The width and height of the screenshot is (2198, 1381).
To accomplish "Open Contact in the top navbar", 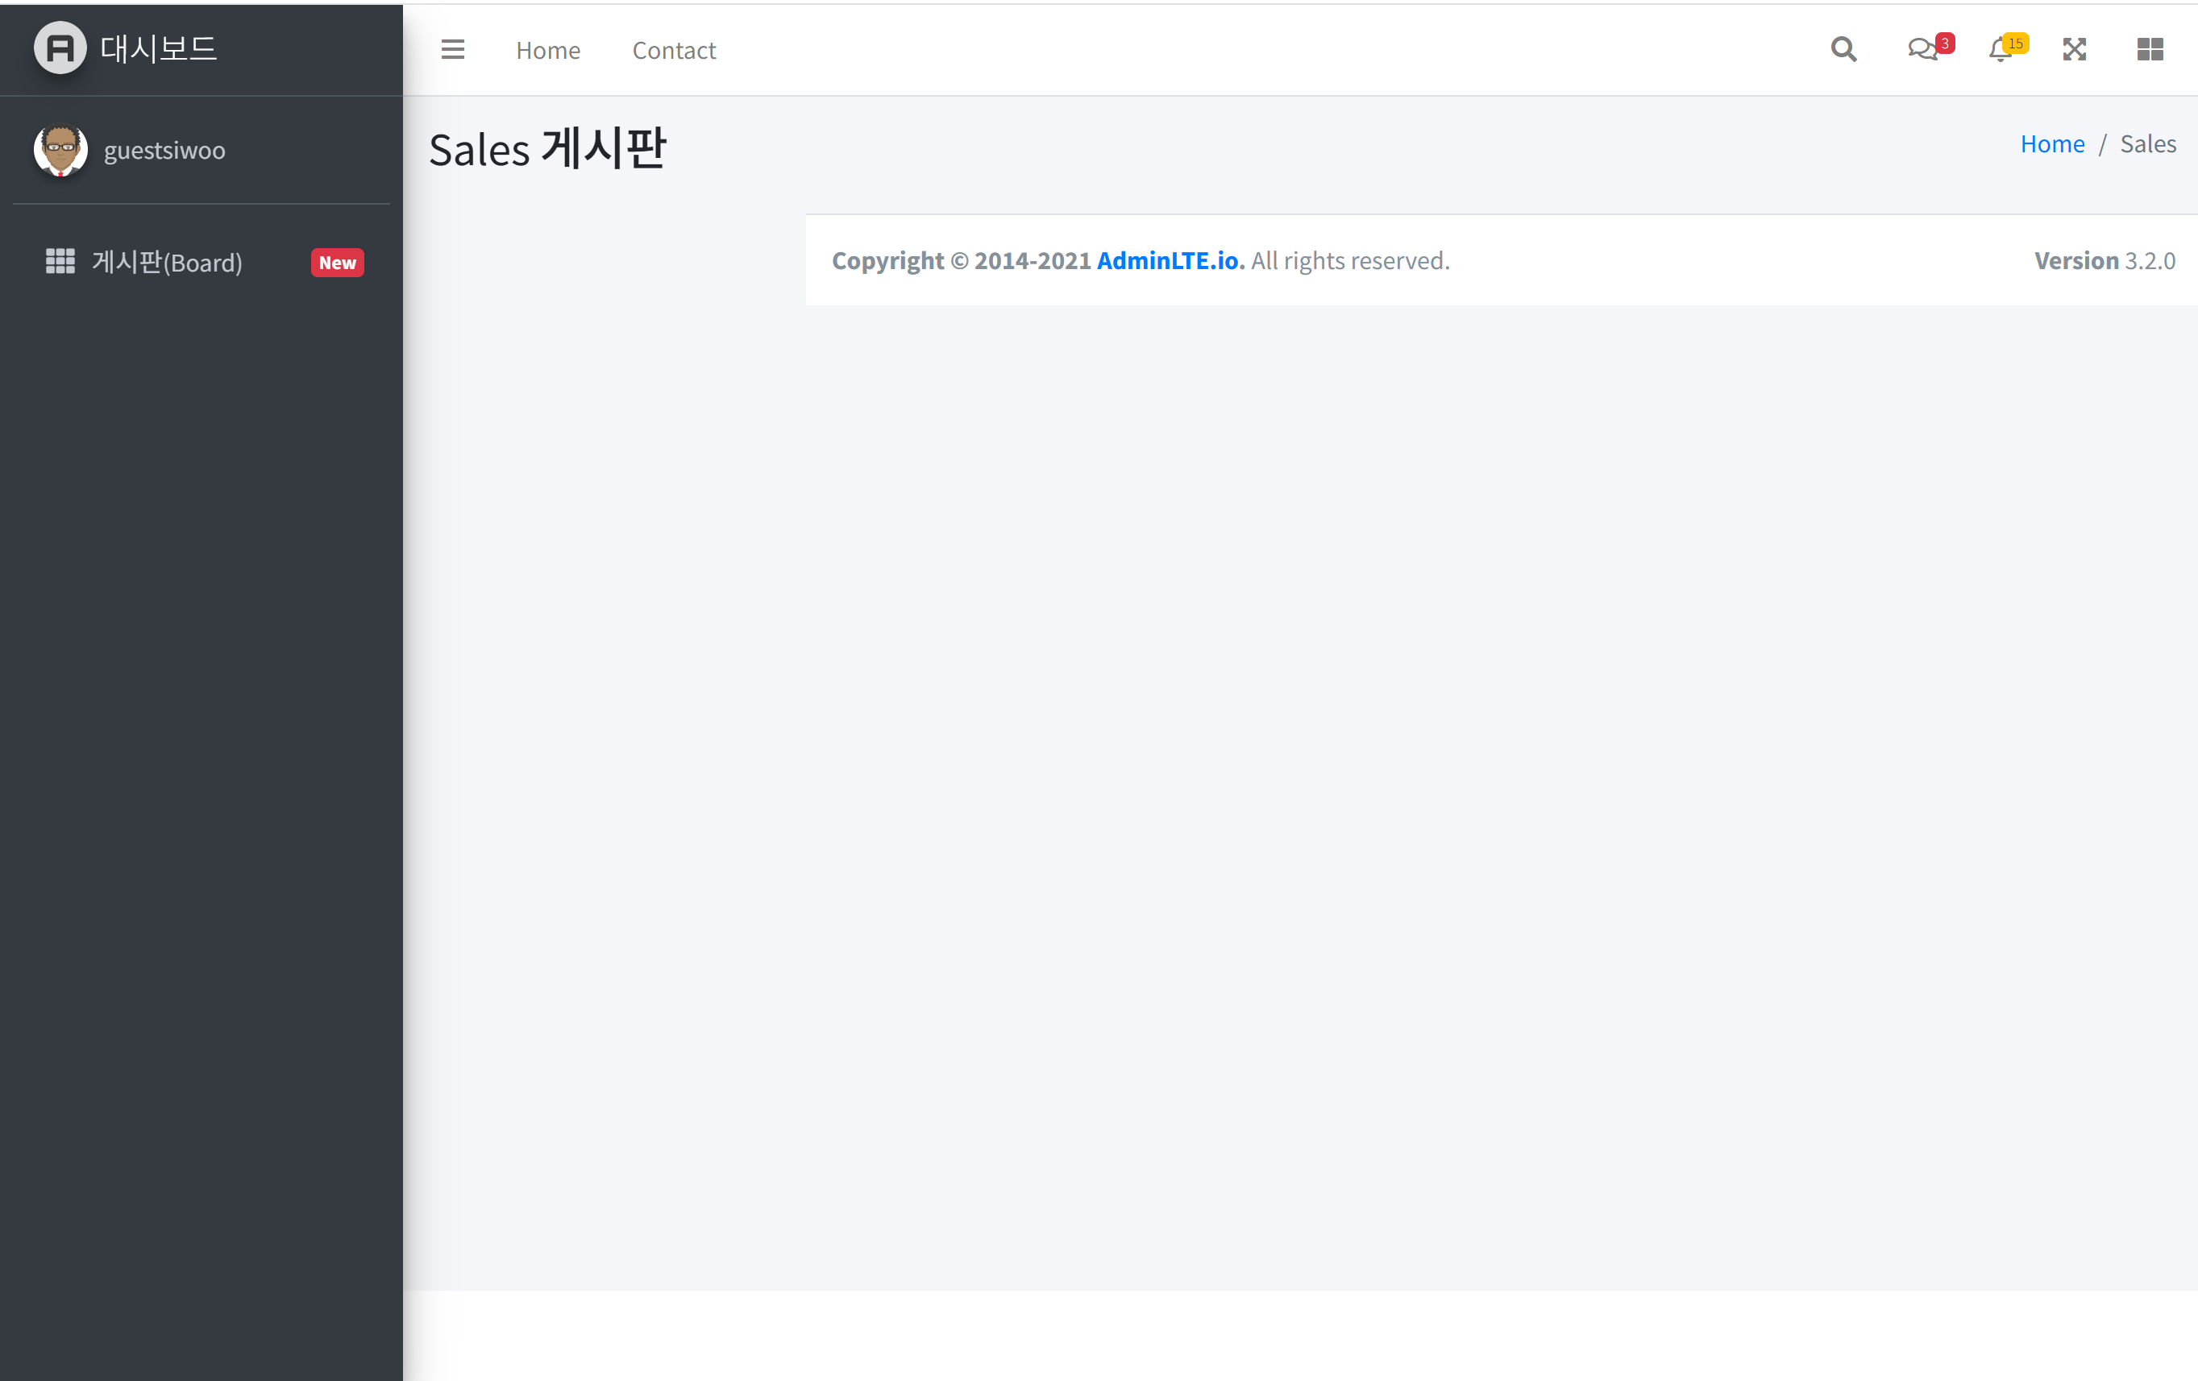I will (674, 50).
